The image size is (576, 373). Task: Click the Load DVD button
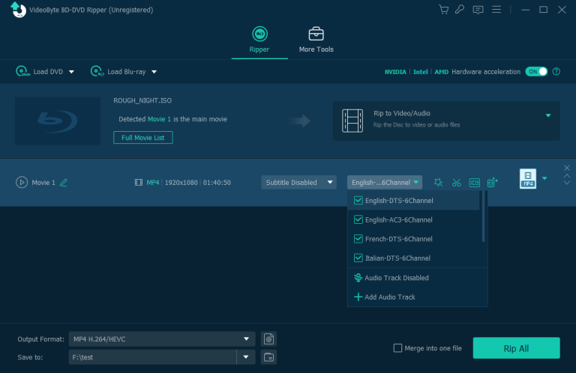[39, 71]
